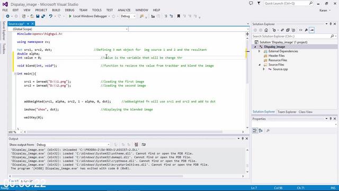Open the TOOLS menu
The image size is (339, 191).
click(x=96, y=10)
